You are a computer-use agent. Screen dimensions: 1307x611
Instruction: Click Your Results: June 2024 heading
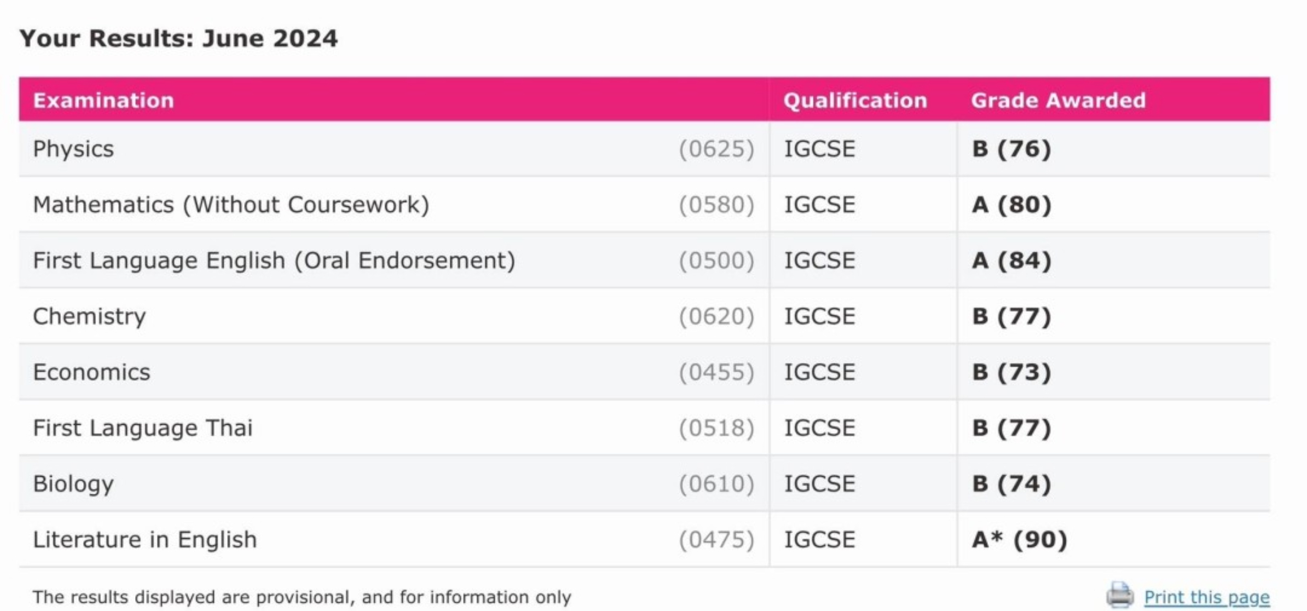(178, 38)
